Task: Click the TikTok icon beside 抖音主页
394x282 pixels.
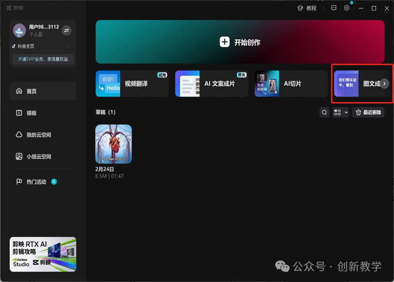Action: (x=14, y=46)
